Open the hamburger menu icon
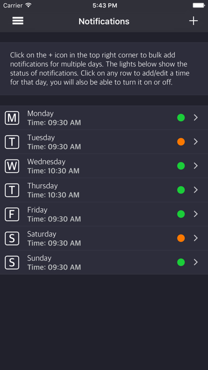The image size is (208, 370). point(18,21)
